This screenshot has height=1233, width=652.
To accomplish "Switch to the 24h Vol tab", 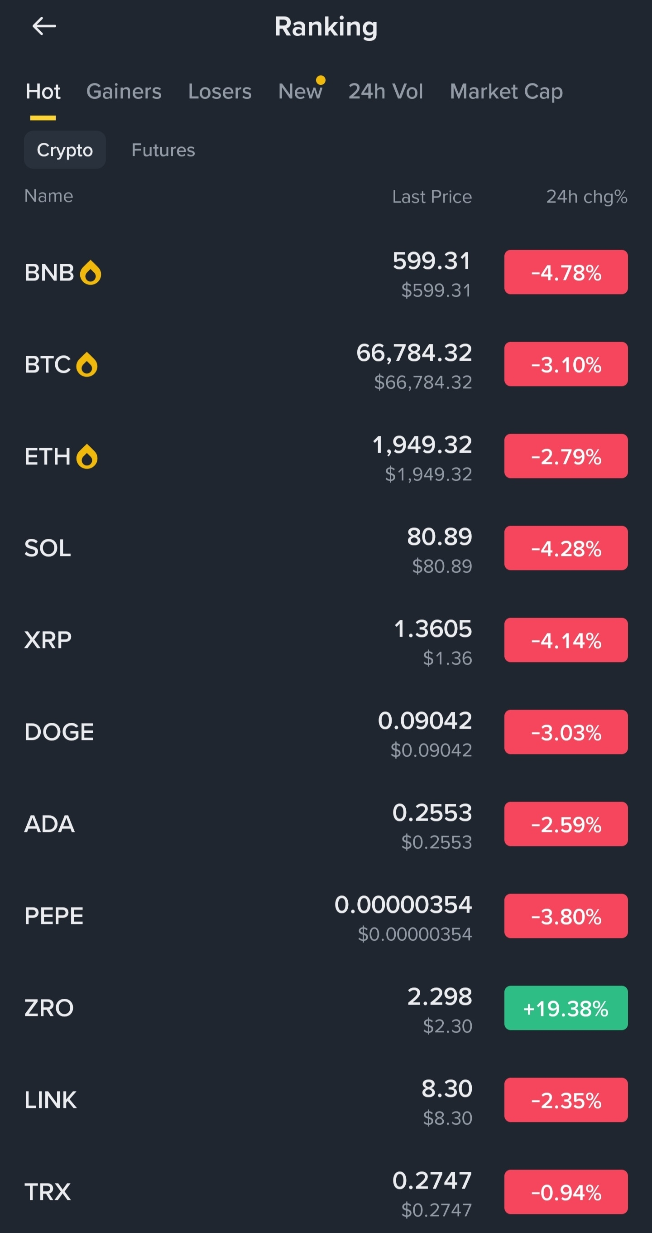I will coord(386,92).
